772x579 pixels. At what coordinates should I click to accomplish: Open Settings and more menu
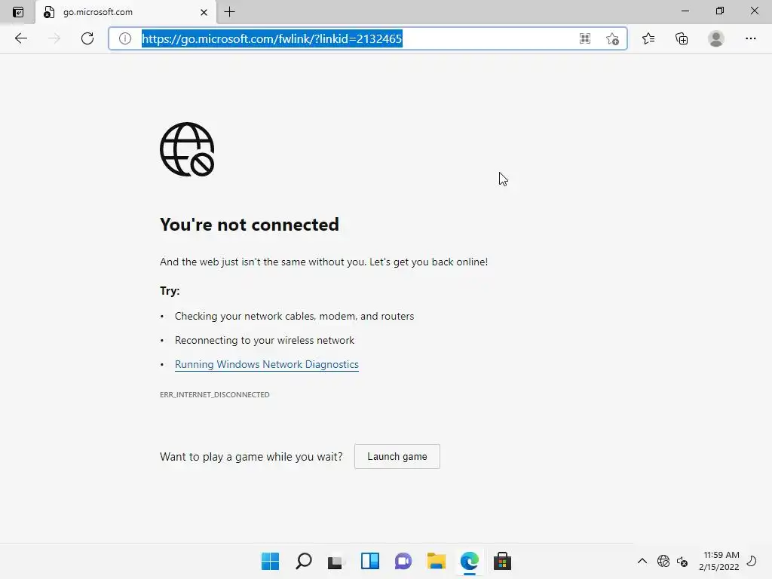tap(750, 38)
